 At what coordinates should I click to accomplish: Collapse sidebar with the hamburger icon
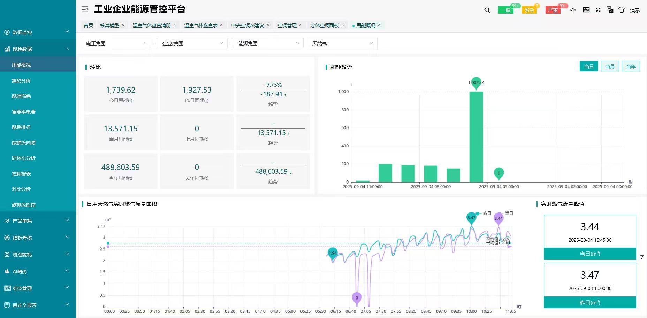click(84, 9)
